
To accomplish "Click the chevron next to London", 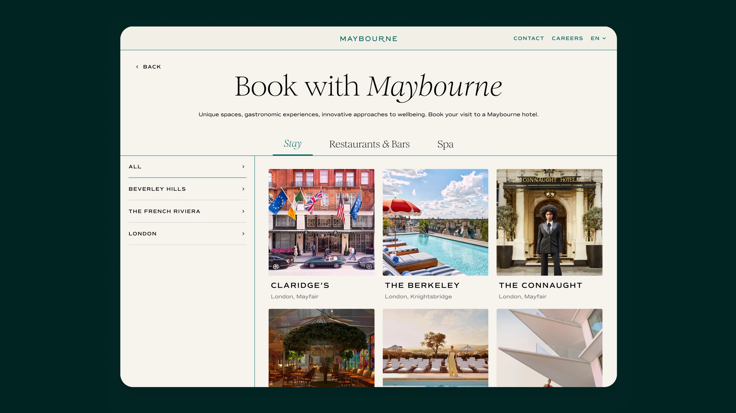I will [243, 233].
